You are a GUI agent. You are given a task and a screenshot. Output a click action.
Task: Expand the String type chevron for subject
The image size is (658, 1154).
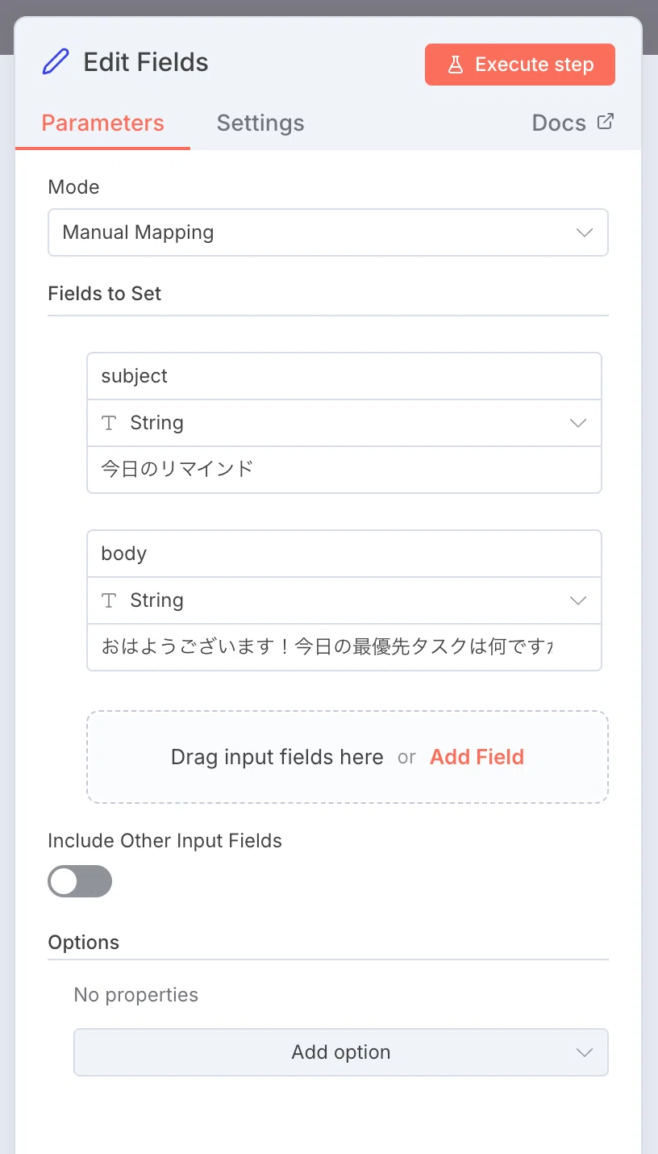coord(578,423)
